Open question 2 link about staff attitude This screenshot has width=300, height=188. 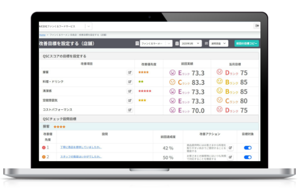[81, 157]
